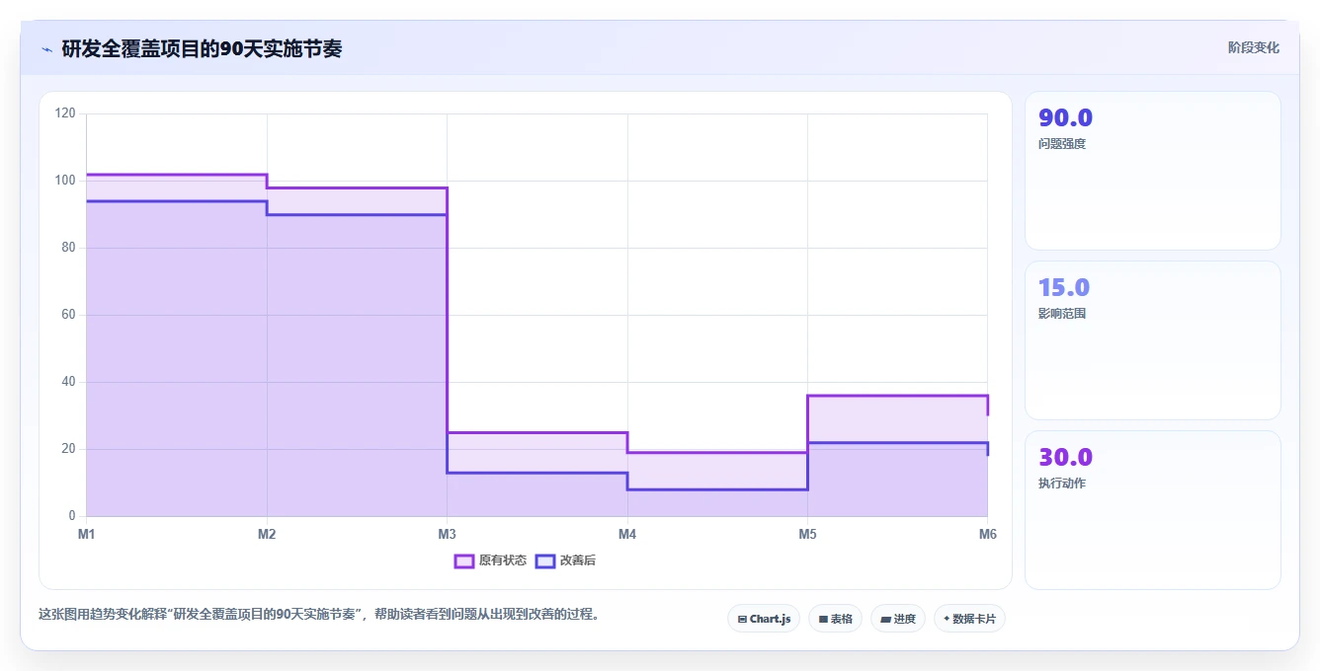Click the M4 x-axis label
The height and width of the screenshot is (671, 1320).
627,534
